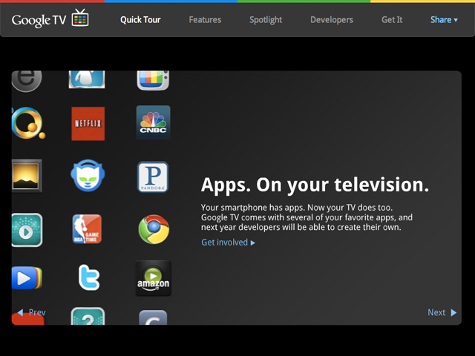
Task: Open the sunset Gallery photo icon
Action: pyautogui.click(x=27, y=176)
